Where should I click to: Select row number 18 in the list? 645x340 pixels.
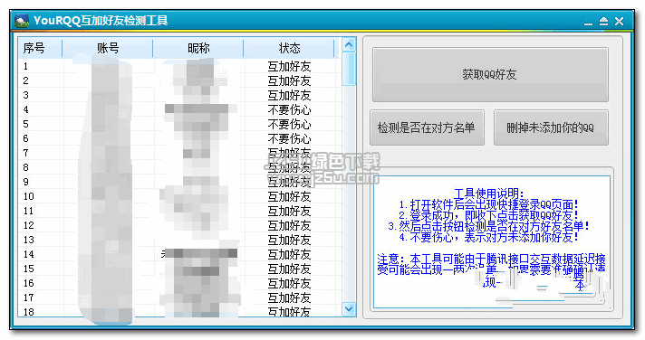[x=179, y=311]
